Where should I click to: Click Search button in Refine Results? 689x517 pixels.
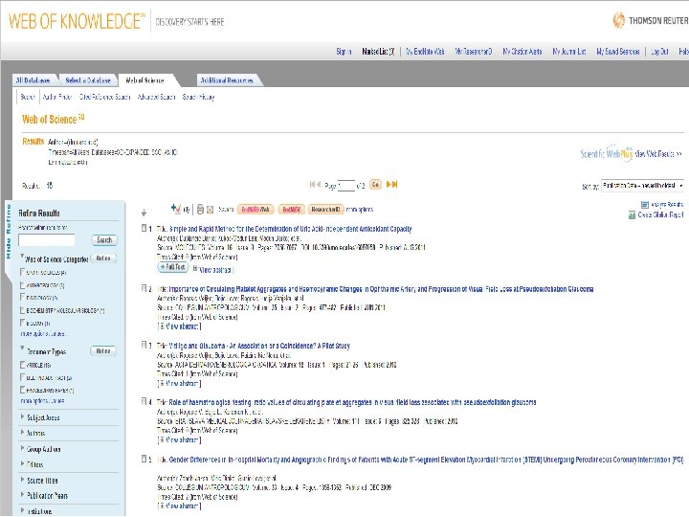coord(104,239)
